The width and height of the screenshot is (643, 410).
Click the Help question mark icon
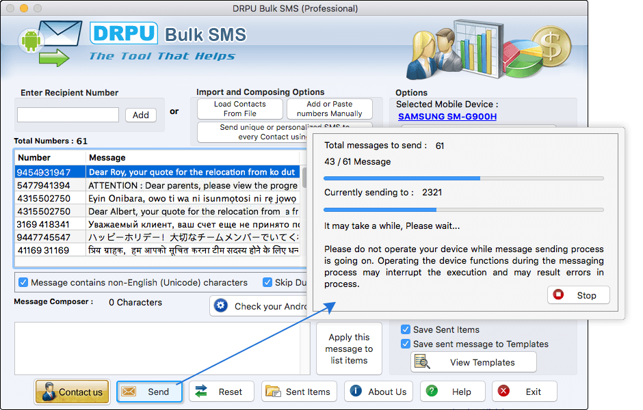click(432, 391)
